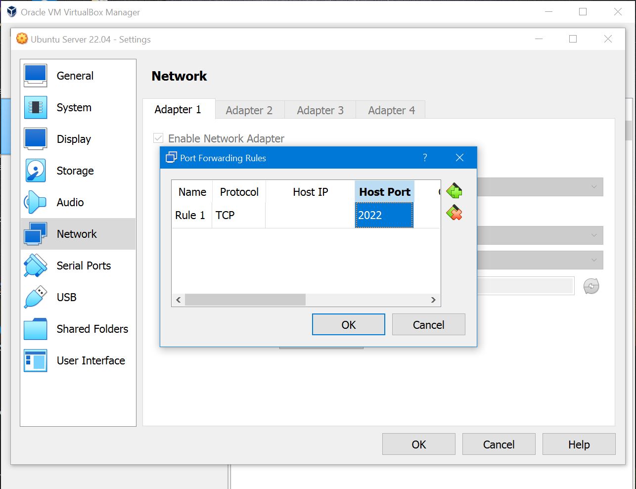Click the MAC address text field

(525, 286)
